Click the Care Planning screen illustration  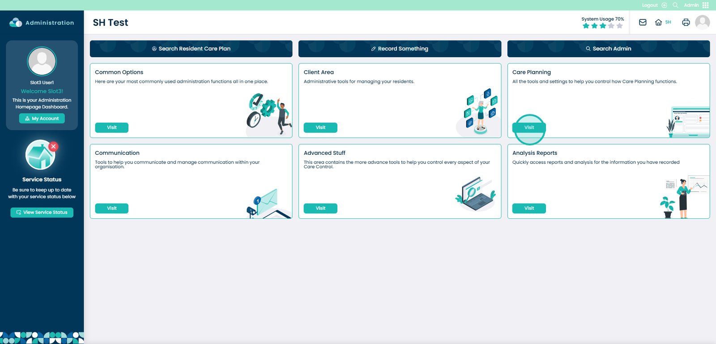[x=688, y=122]
